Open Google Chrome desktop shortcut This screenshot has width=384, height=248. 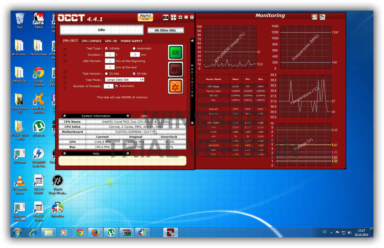click(39, 77)
